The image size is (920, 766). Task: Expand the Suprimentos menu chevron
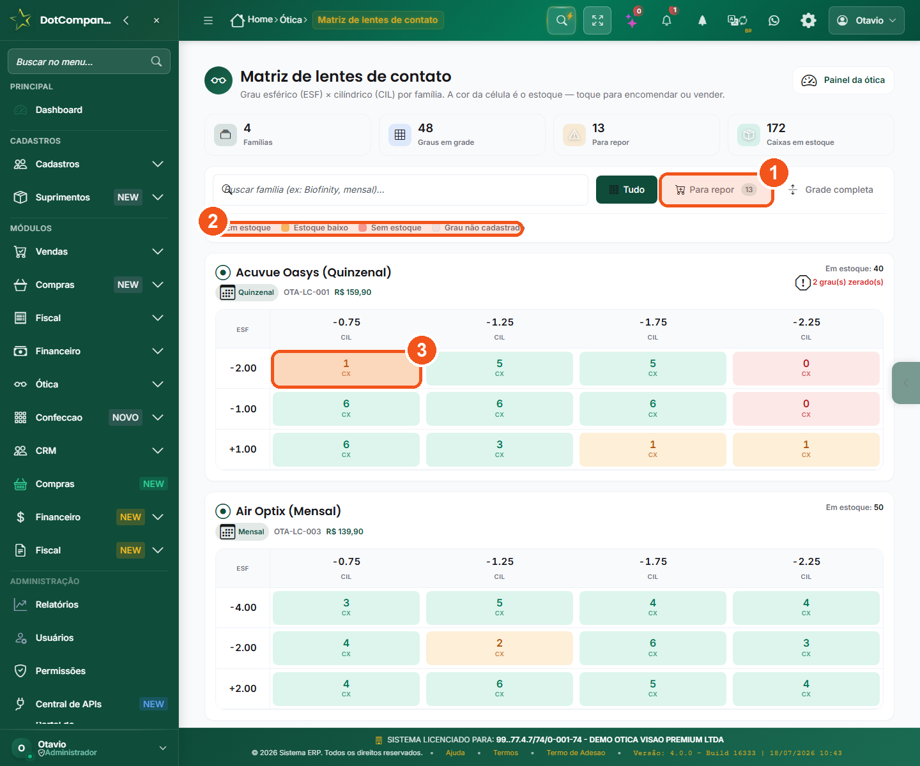[x=158, y=197]
